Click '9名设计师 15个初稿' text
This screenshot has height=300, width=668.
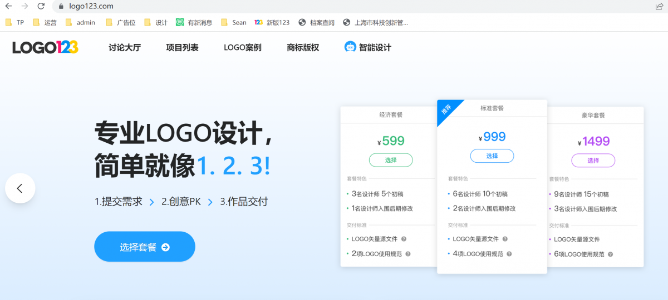pyautogui.click(x=582, y=194)
